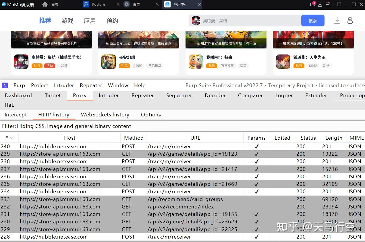
Task: Open the Intercept tab under Proxy
Action: 16,115
